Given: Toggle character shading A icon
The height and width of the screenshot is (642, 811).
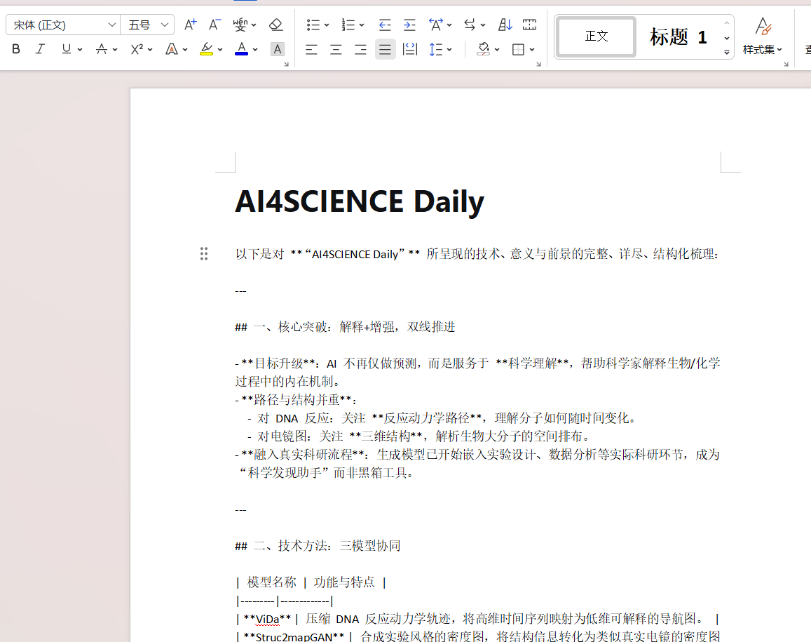Looking at the screenshot, I should coord(278,49).
